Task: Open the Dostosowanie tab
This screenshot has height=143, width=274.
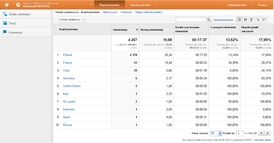Action: (141, 5)
